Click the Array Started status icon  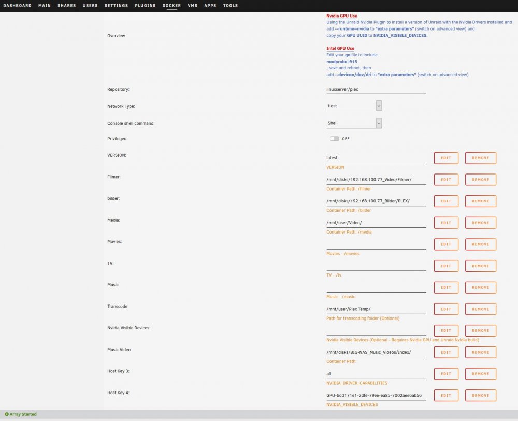point(7,414)
